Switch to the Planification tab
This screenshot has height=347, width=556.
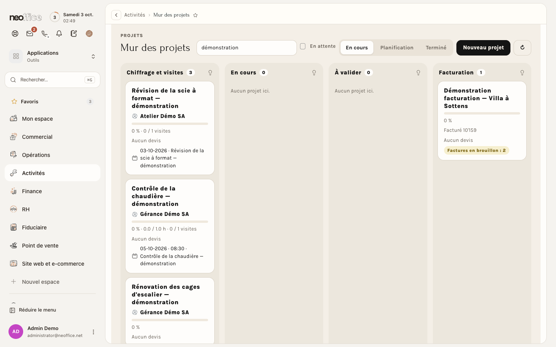[397, 48]
